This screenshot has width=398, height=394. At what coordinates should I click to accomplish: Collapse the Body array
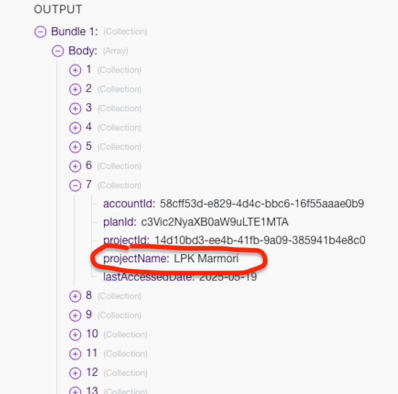(58, 51)
